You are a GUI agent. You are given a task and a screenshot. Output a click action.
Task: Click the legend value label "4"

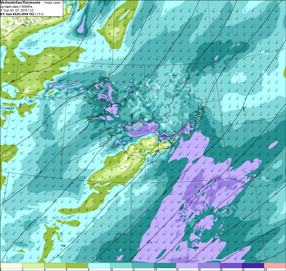[x=45, y=269]
